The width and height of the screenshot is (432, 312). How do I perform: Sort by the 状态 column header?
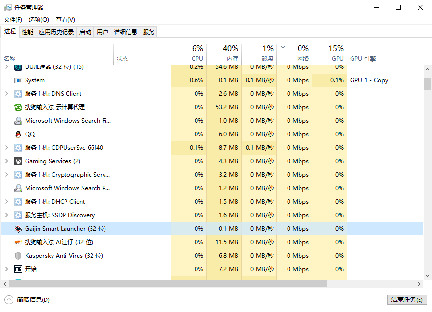tap(142, 54)
